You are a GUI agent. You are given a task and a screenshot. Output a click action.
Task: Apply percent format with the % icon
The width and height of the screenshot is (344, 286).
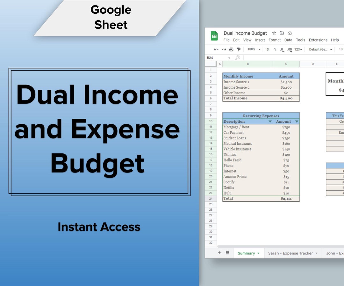pyautogui.click(x=275, y=49)
